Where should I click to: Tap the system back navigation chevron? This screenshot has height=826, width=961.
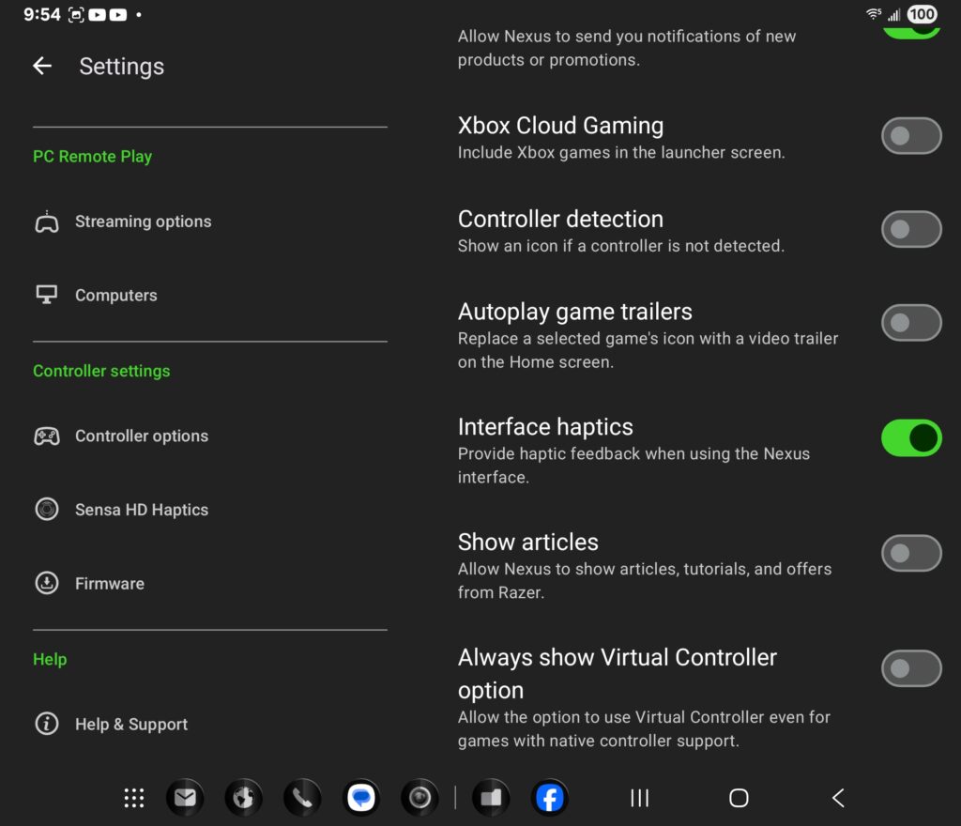(x=838, y=798)
